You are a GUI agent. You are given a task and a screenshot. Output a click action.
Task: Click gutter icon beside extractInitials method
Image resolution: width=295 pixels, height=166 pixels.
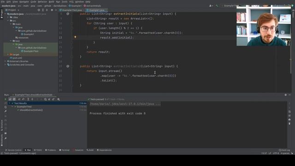click(x=68, y=14)
